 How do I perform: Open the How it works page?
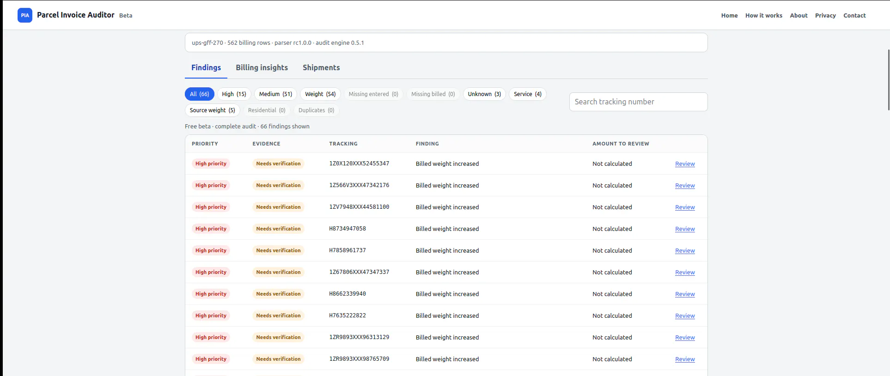[x=763, y=15]
